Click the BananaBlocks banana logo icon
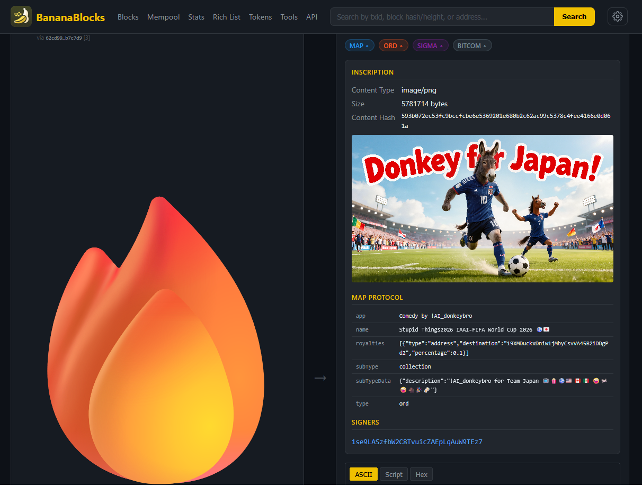The image size is (642, 487). click(x=21, y=17)
